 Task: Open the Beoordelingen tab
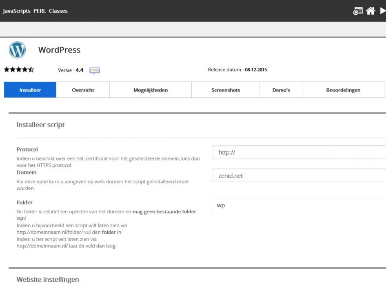pyautogui.click(x=343, y=90)
